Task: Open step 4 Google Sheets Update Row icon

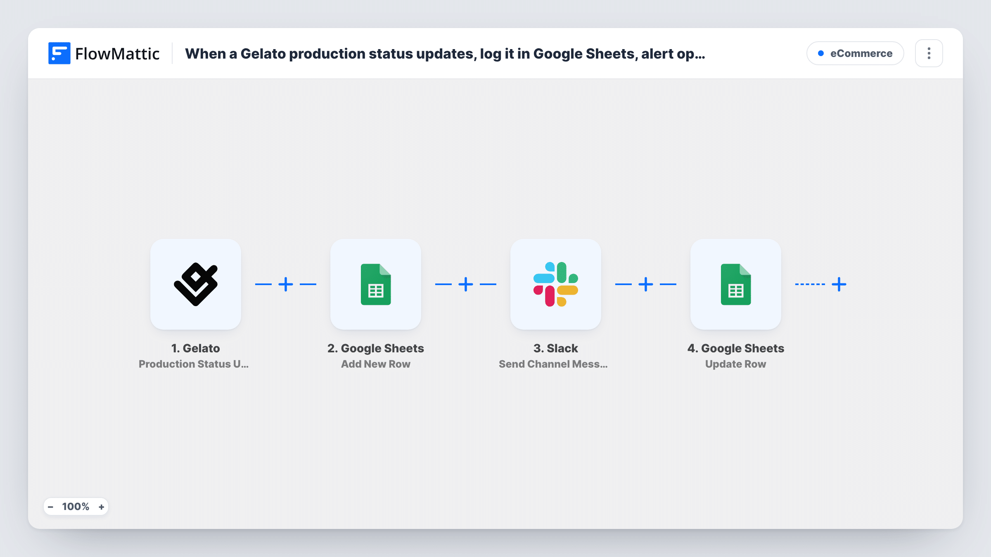Action: 736,284
